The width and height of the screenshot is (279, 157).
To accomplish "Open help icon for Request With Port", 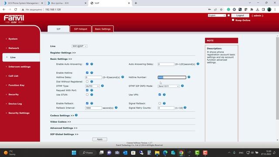I will tap(92, 90).
